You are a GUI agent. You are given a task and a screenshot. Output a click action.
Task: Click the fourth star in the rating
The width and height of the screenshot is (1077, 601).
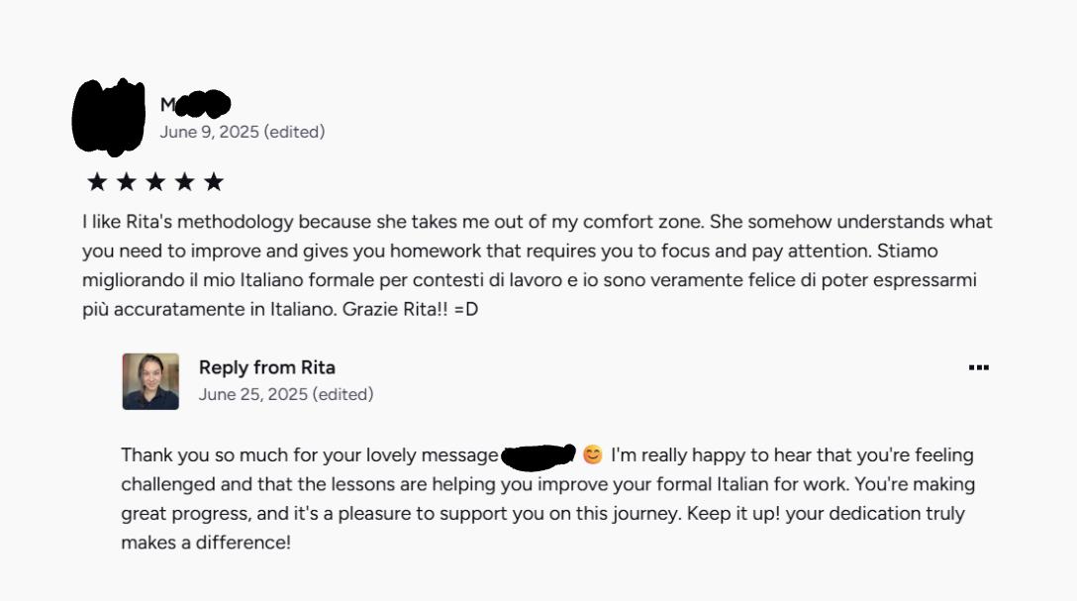pos(184,181)
